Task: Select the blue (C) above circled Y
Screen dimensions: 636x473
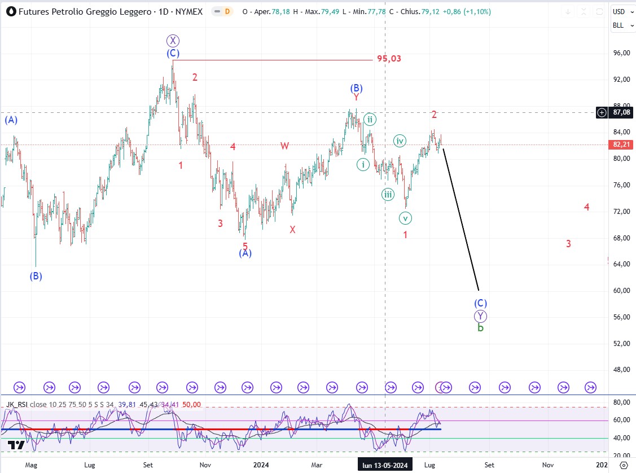Action: click(480, 304)
